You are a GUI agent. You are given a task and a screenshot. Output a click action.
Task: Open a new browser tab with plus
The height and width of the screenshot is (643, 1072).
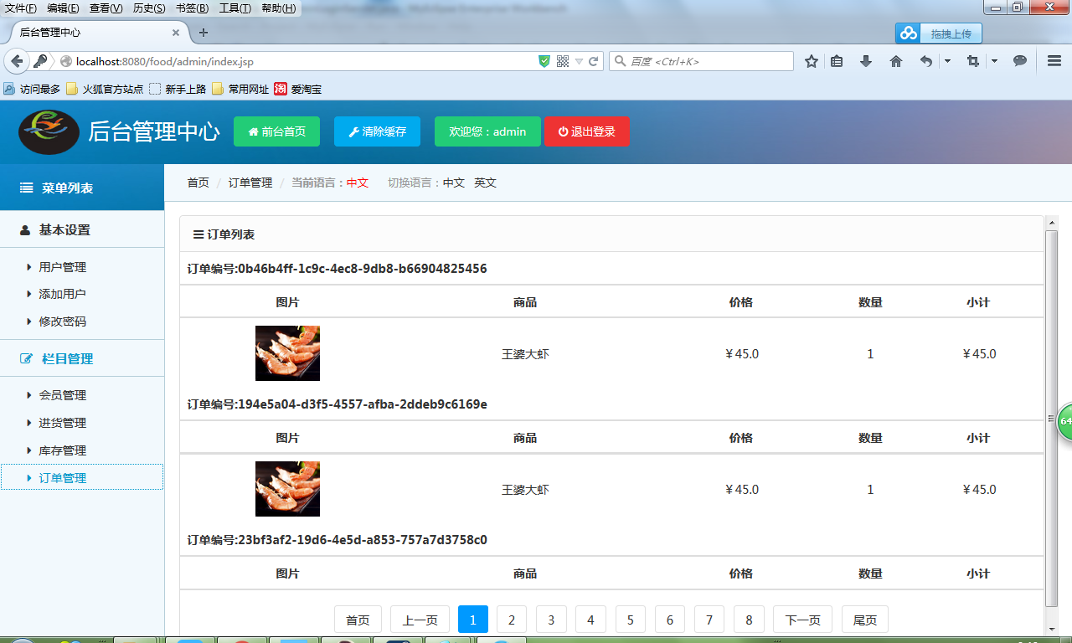(203, 33)
